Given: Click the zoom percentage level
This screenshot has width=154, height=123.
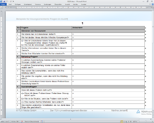Looking at the screenshot, I should click(x=135, y=121).
